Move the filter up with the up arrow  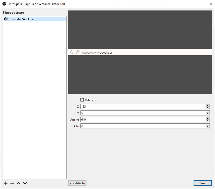[x=18, y=183]
